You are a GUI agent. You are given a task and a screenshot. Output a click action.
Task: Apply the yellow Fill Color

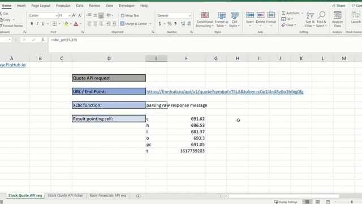pos(66,24)
